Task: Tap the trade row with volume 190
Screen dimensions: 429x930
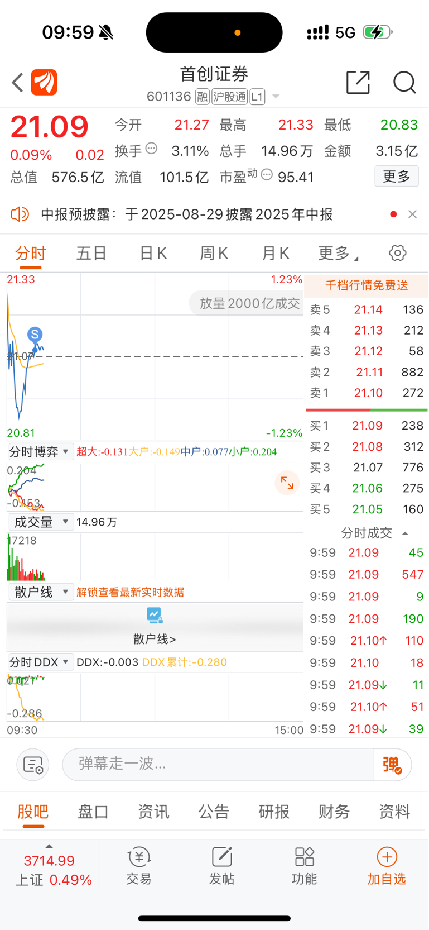Action: [367, 619]
